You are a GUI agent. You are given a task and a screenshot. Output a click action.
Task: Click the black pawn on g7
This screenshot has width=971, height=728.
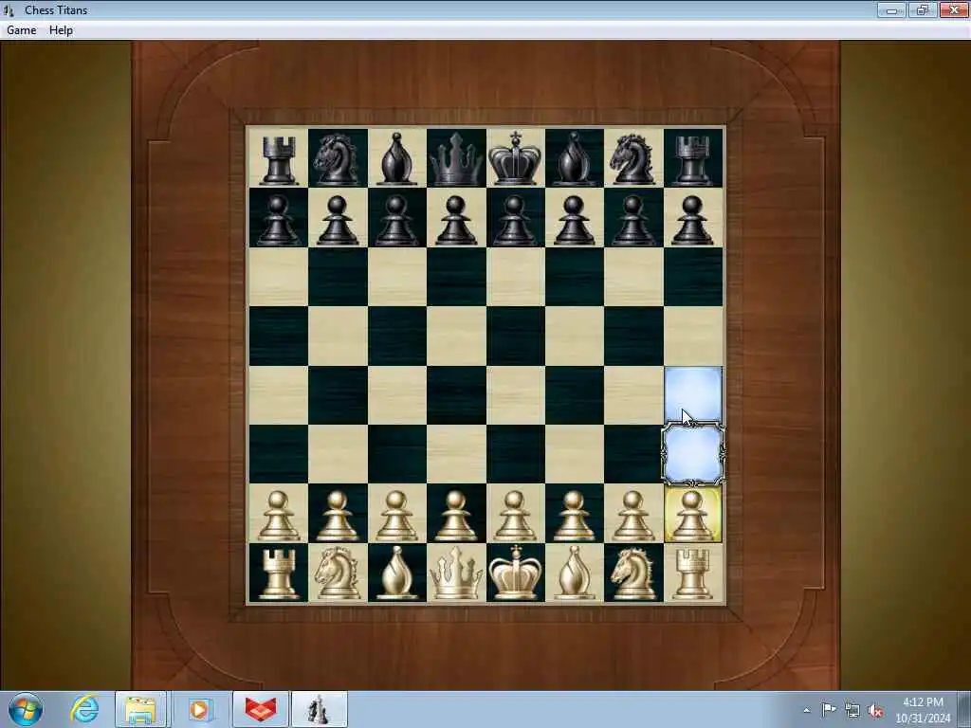pos(632,219)
